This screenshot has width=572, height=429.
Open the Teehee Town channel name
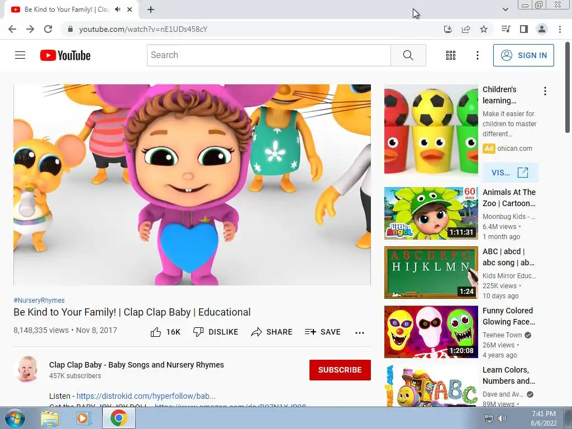point(502,335)
